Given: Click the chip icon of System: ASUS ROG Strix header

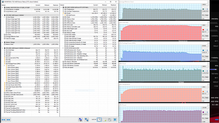Looking at the screenshot, I should pos(4,8).
